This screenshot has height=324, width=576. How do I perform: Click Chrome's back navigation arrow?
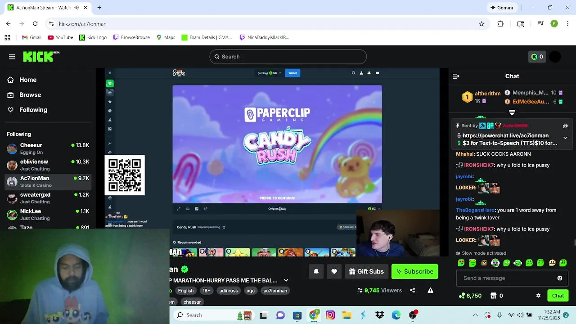[8, 24]
